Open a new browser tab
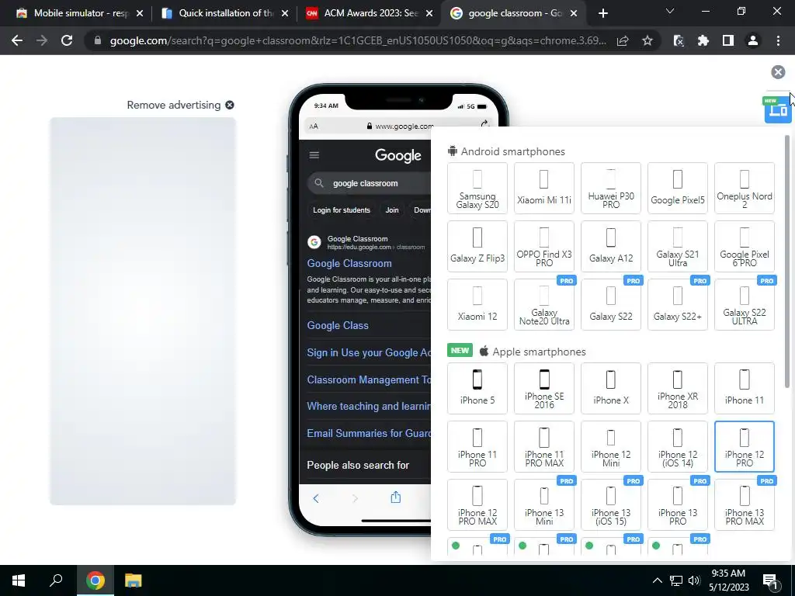 (x=602, y=14)
